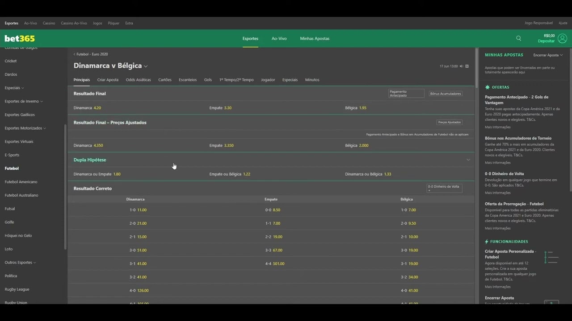Click the bet365 logo
Viewport: 572px width, 321px height.
point(20,38)
